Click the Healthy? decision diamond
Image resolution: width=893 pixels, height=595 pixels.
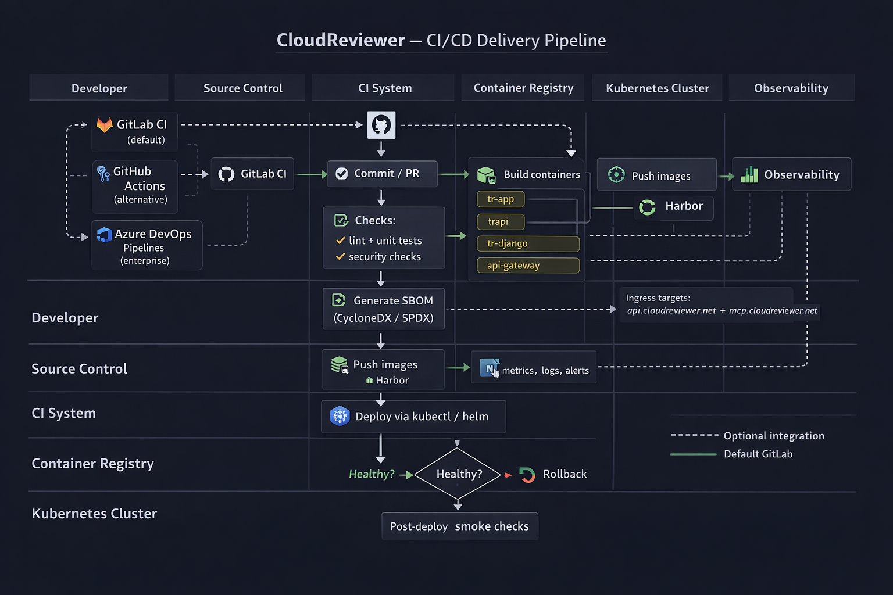[458, 474]
